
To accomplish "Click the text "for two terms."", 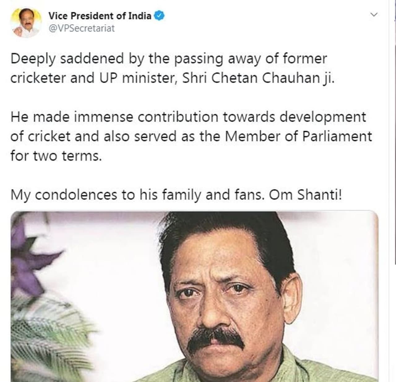I will point(56,156).
